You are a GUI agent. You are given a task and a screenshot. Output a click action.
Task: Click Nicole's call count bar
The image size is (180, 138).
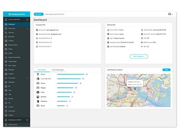pos(61,106)
